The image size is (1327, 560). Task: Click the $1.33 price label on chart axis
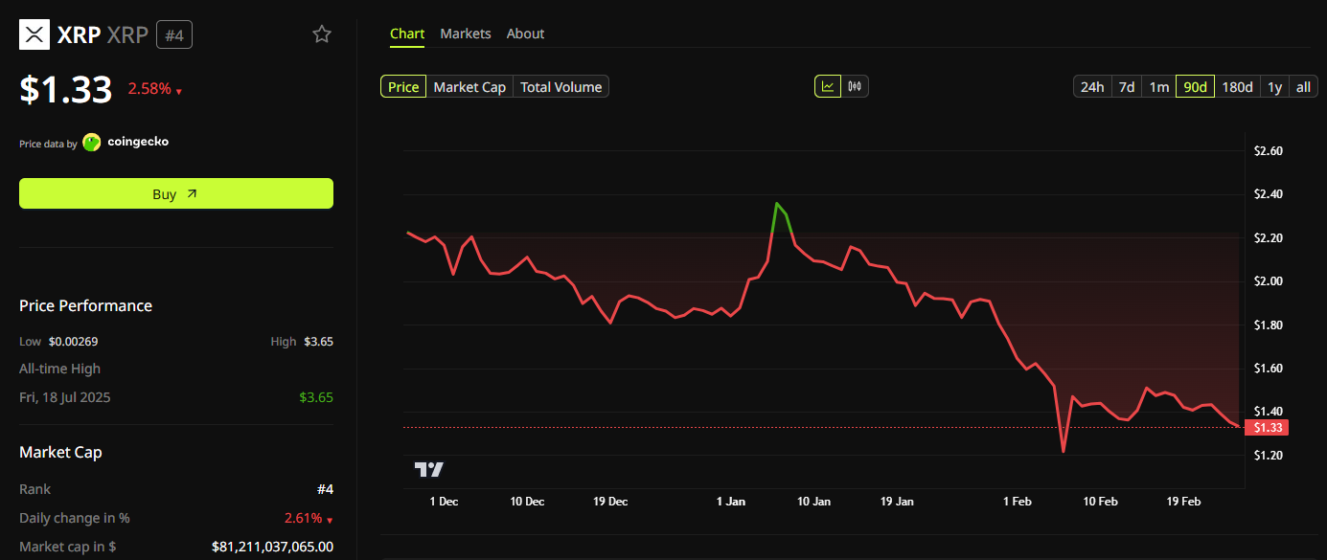pos(1266,427)
